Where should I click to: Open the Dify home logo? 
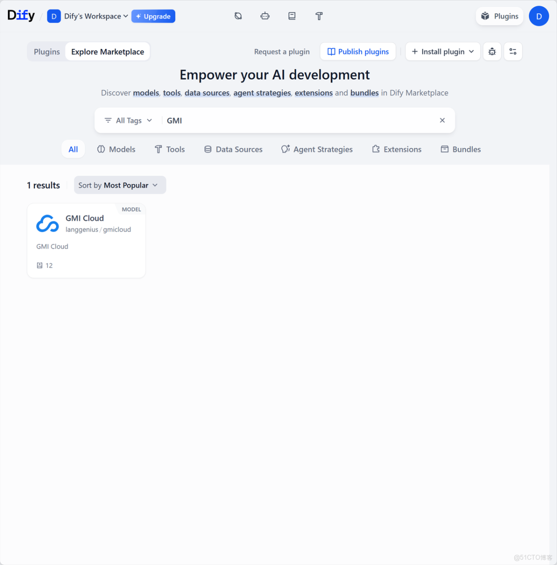point(21,15)
